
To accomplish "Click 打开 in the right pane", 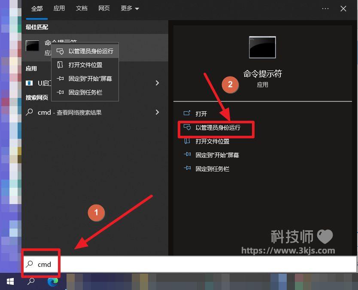I will (201, 114).
